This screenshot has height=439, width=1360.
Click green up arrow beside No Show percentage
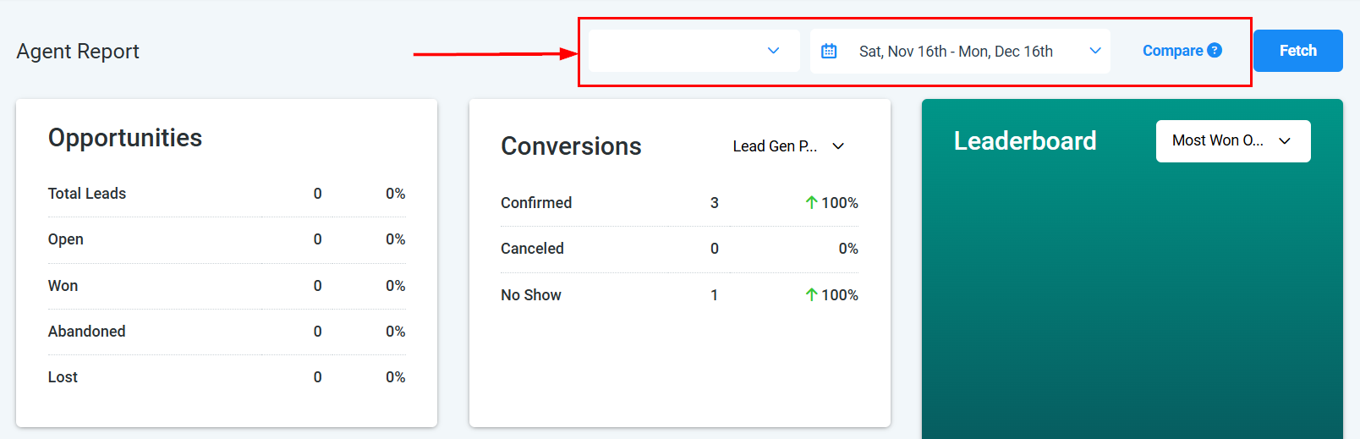(x=811, y=295)
